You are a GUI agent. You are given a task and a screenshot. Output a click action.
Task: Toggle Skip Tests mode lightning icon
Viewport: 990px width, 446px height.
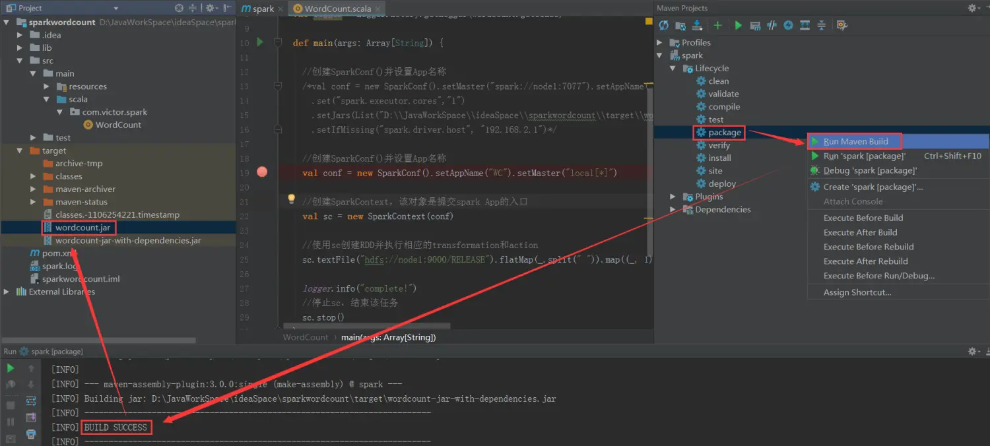pyautogui.click(x=788, y=25)
